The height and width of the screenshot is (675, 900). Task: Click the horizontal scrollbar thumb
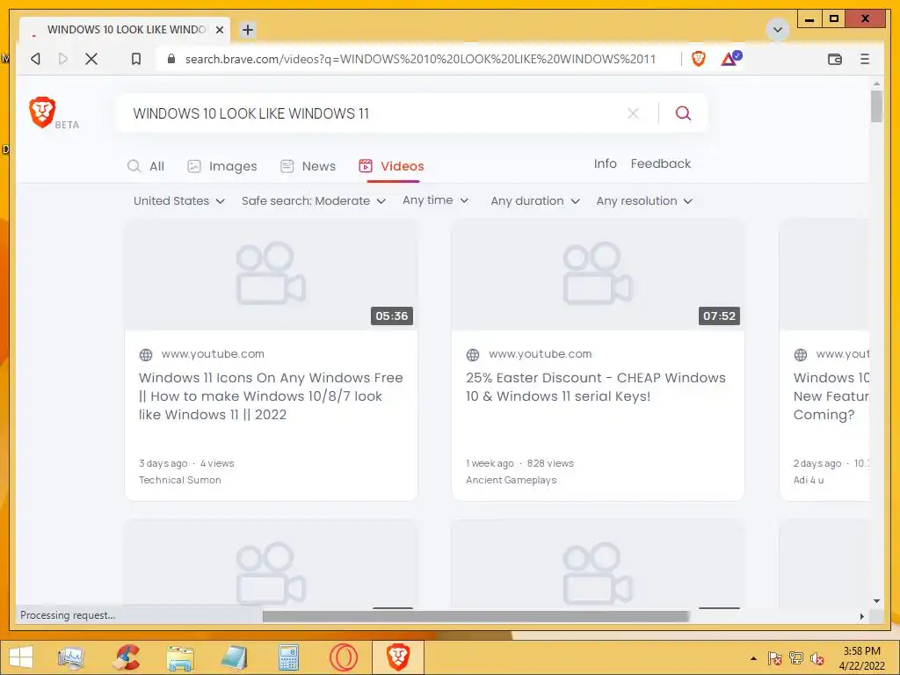(475, 616)
